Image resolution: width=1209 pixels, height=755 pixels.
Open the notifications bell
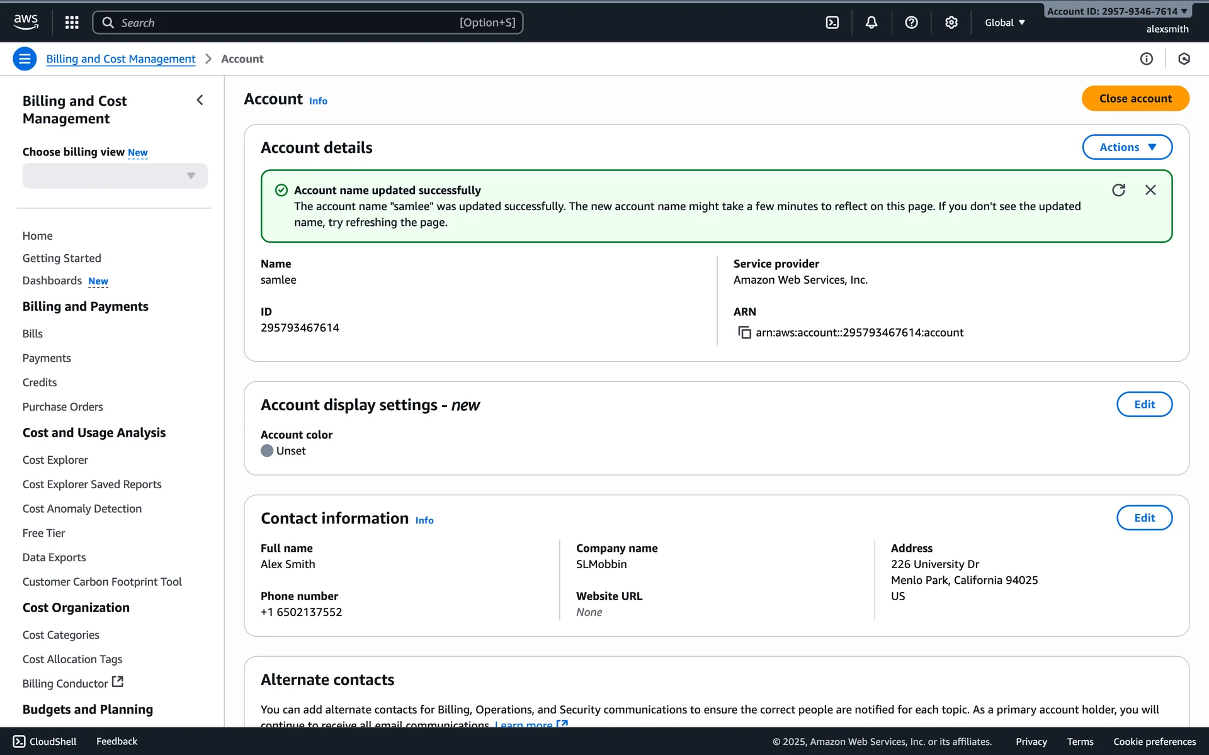coord(871,23)
